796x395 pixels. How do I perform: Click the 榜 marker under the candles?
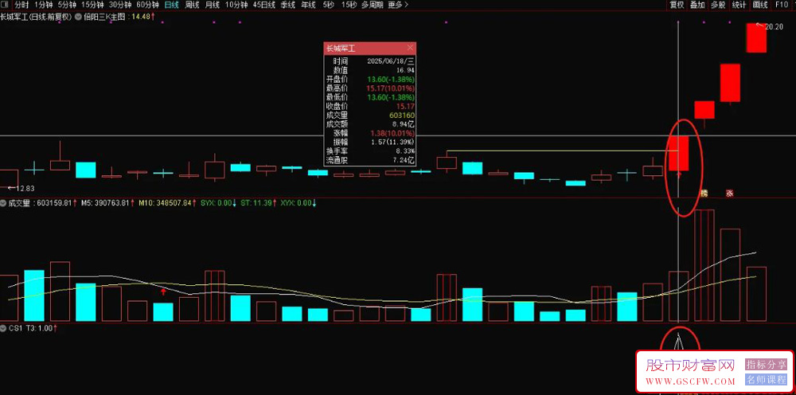[704, 193]
